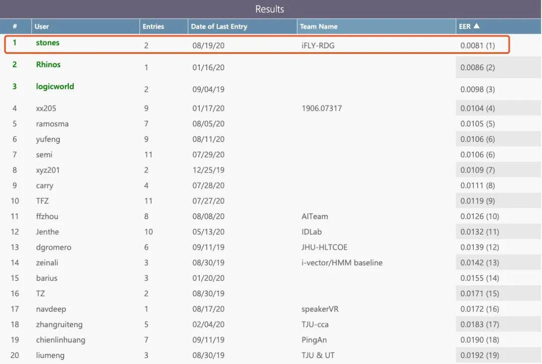Image resolution: width=542 pixels, height=364 pixels.
Task: Open user stones profile
Action: tap(48, 43)
